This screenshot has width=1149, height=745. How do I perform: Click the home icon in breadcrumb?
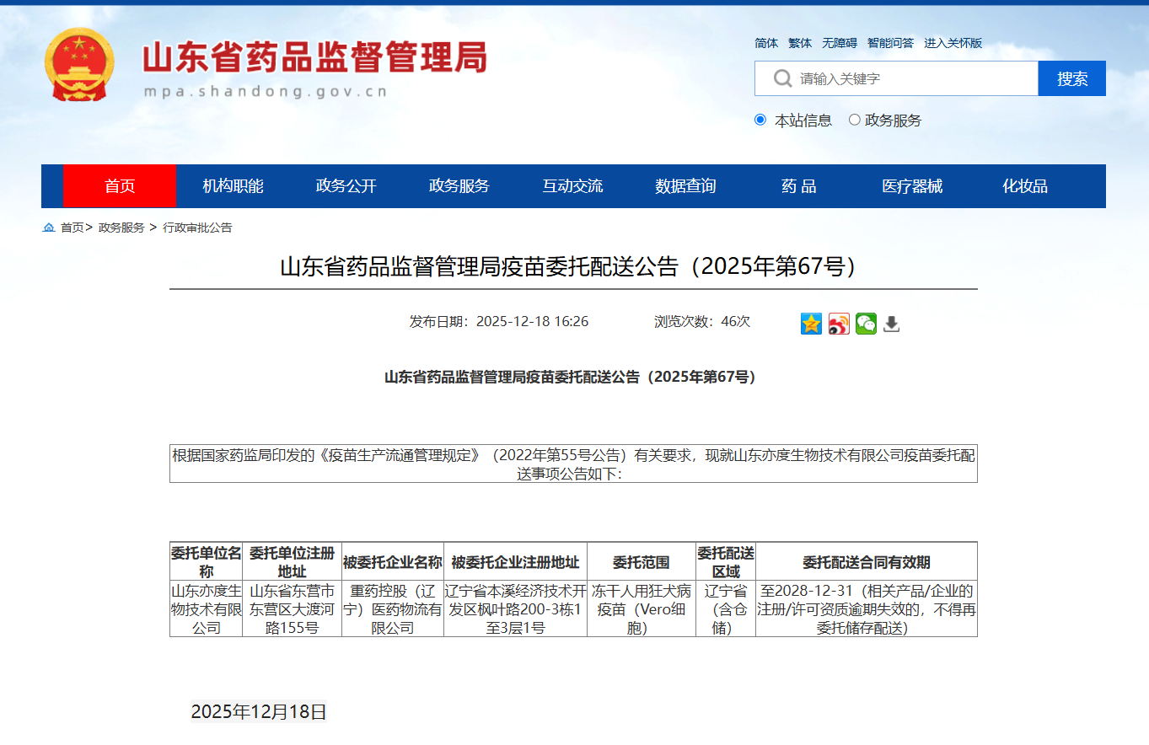pyautogui.click(x=49, y=228)
